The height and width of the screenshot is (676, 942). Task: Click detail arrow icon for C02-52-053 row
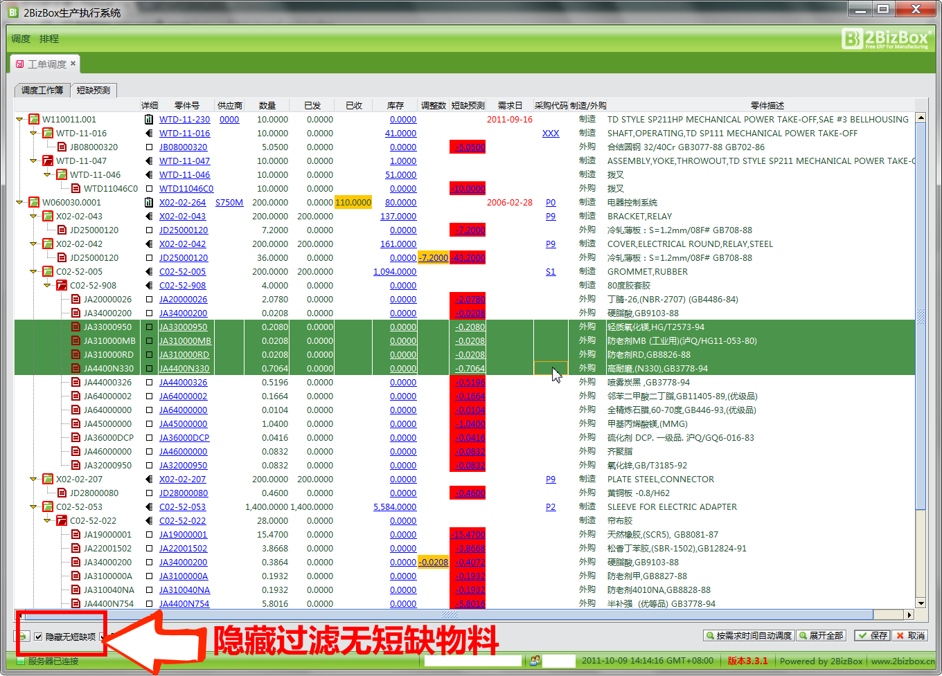[x=149, y=506]
